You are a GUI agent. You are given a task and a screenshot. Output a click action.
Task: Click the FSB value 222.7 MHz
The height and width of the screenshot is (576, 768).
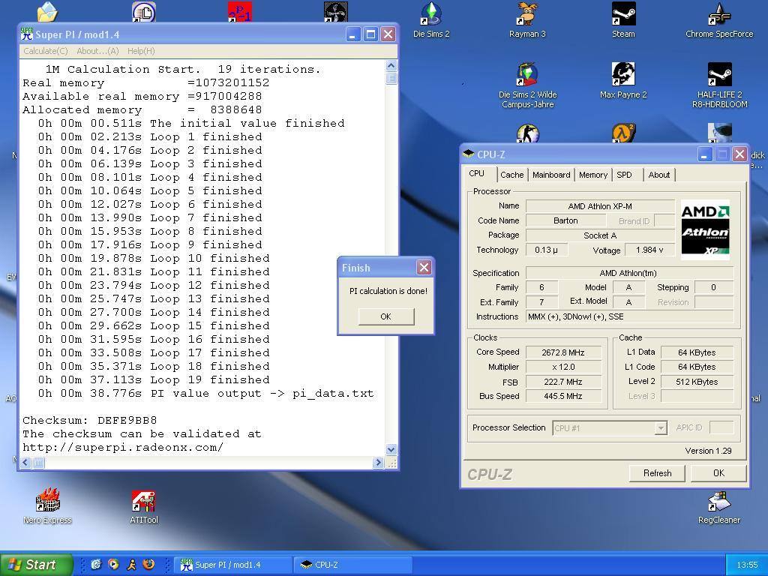pos(562,382)
